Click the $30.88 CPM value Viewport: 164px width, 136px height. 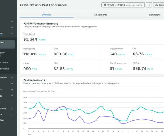coord(60,54)
